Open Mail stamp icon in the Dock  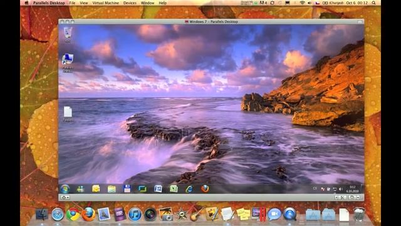tap(104, 214)
